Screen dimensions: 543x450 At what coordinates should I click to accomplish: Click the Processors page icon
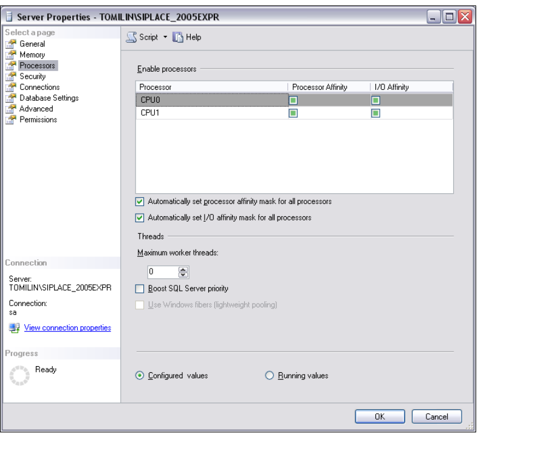click(11, 66)
